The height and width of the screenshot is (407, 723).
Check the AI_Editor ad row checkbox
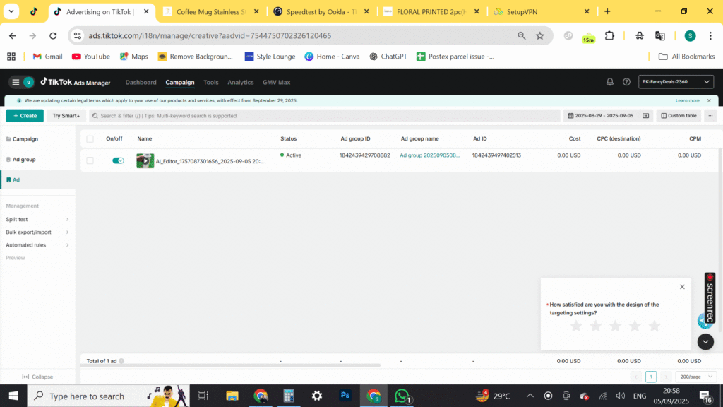[x=90, y=160]
